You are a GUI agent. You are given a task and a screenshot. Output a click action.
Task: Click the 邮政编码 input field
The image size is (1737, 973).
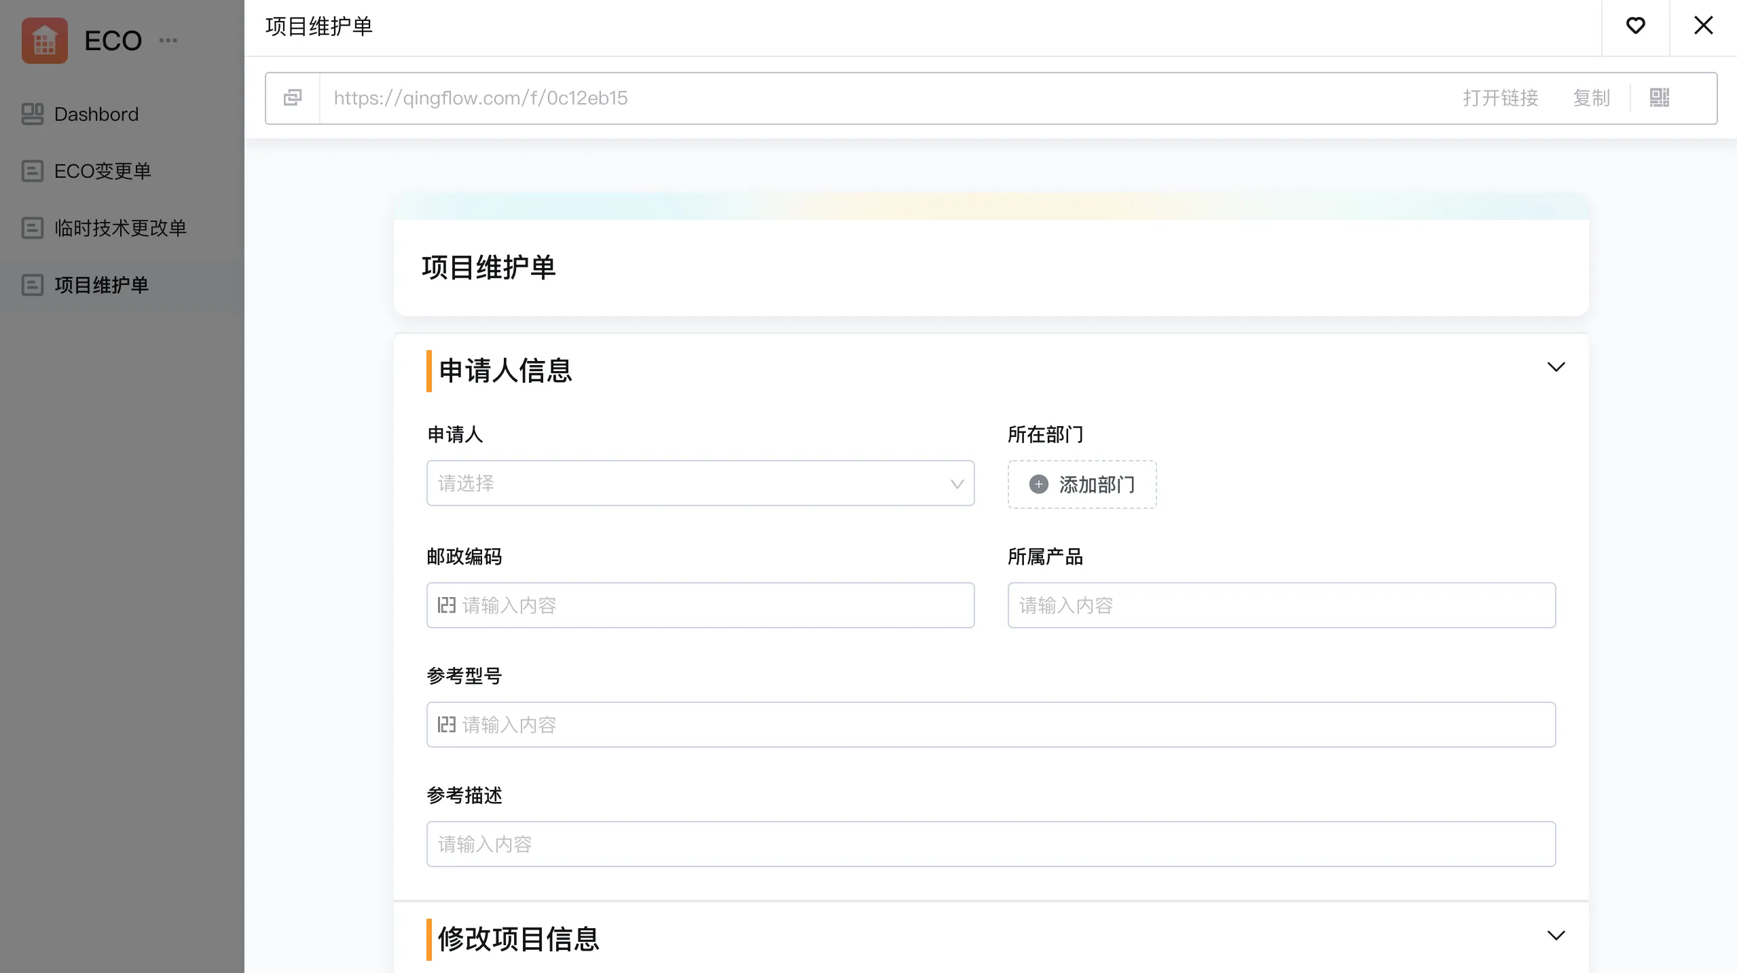click(x=700, y=605)
